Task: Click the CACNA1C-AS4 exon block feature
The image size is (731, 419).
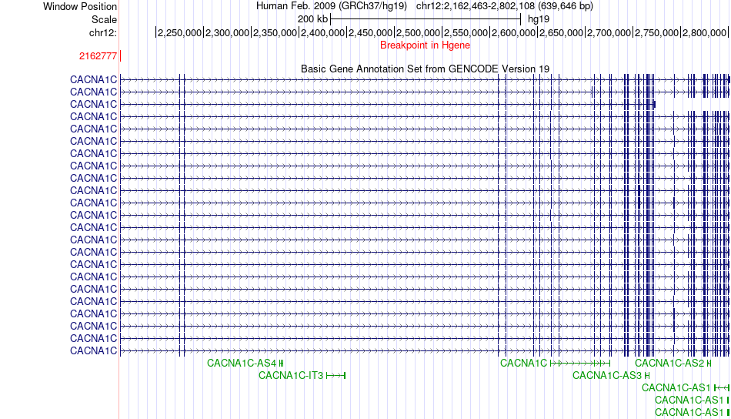Action: [282, 363]
